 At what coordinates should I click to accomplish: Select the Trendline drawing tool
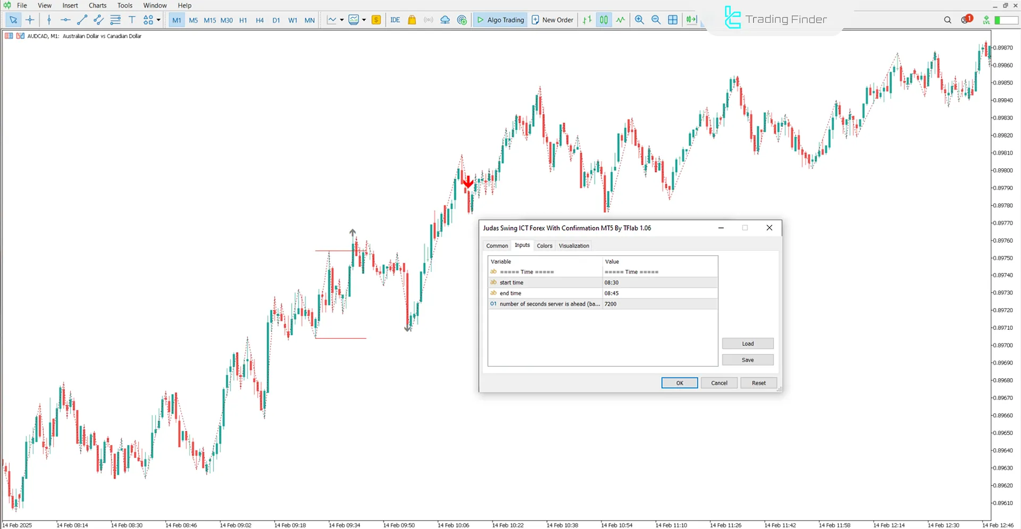tap(82, 20)
